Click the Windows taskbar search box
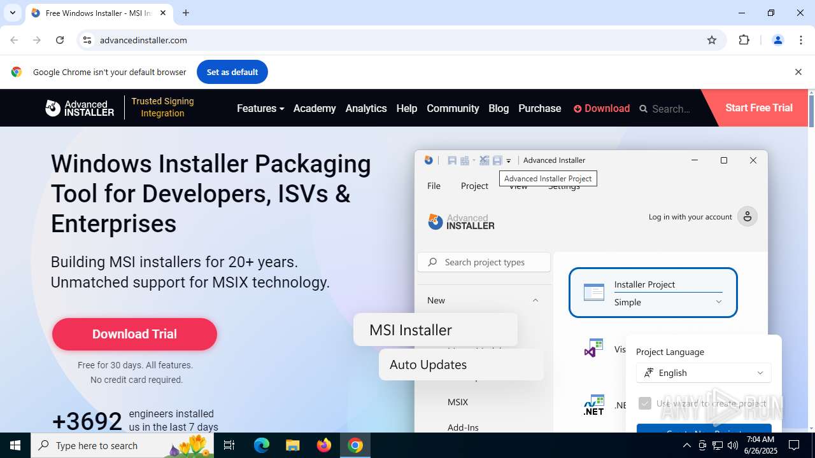815x458 pixels. (124, 445)
